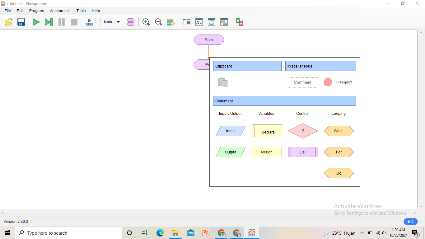Insert a While loop shape

click(339, 131)
